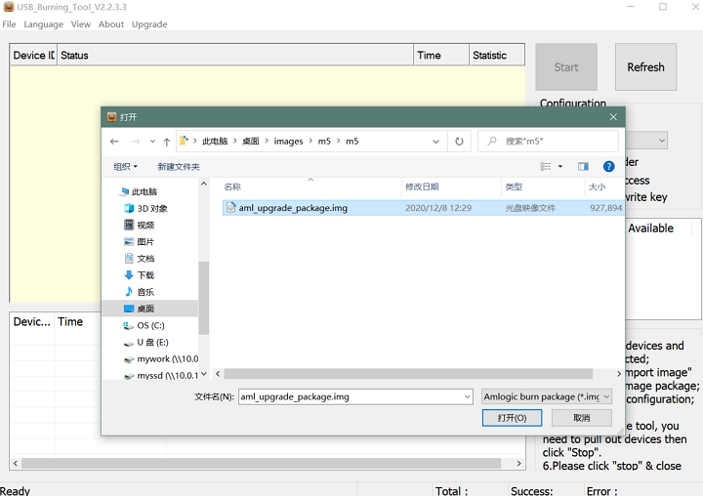
Task: Click the up-one-level arrow icon
Action: (x=167, y=142)
